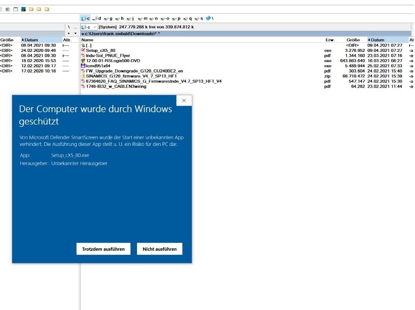Click the Indu-Sol_PNUE_Flyer PDF icon
The width and height of the screenshot is (415, 310).
83,56
